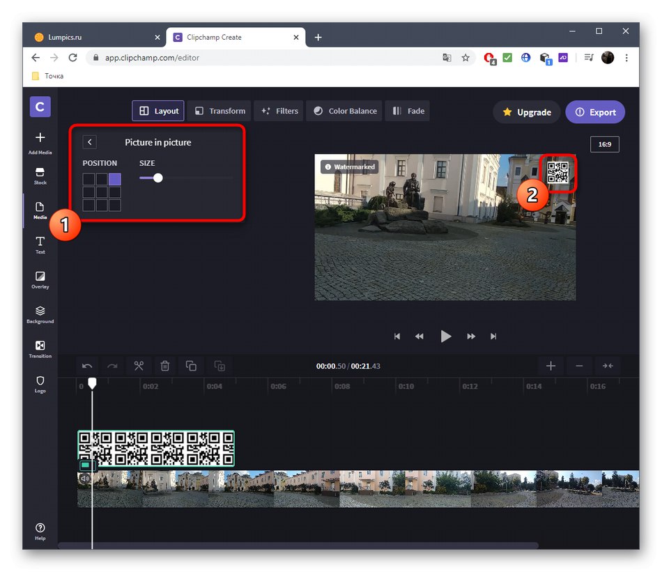Select the center position cell
Viewport: 662px width, 572px height.
click(x=102, y=192)
